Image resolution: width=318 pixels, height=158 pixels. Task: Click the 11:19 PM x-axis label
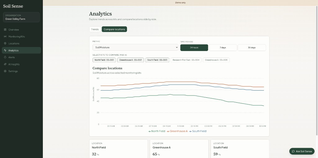(x=262, y=126)
